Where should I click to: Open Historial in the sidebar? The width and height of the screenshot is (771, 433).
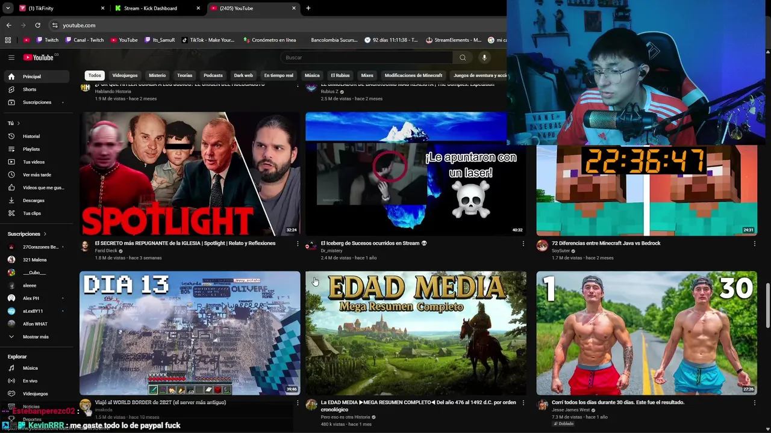coord(38,137)
